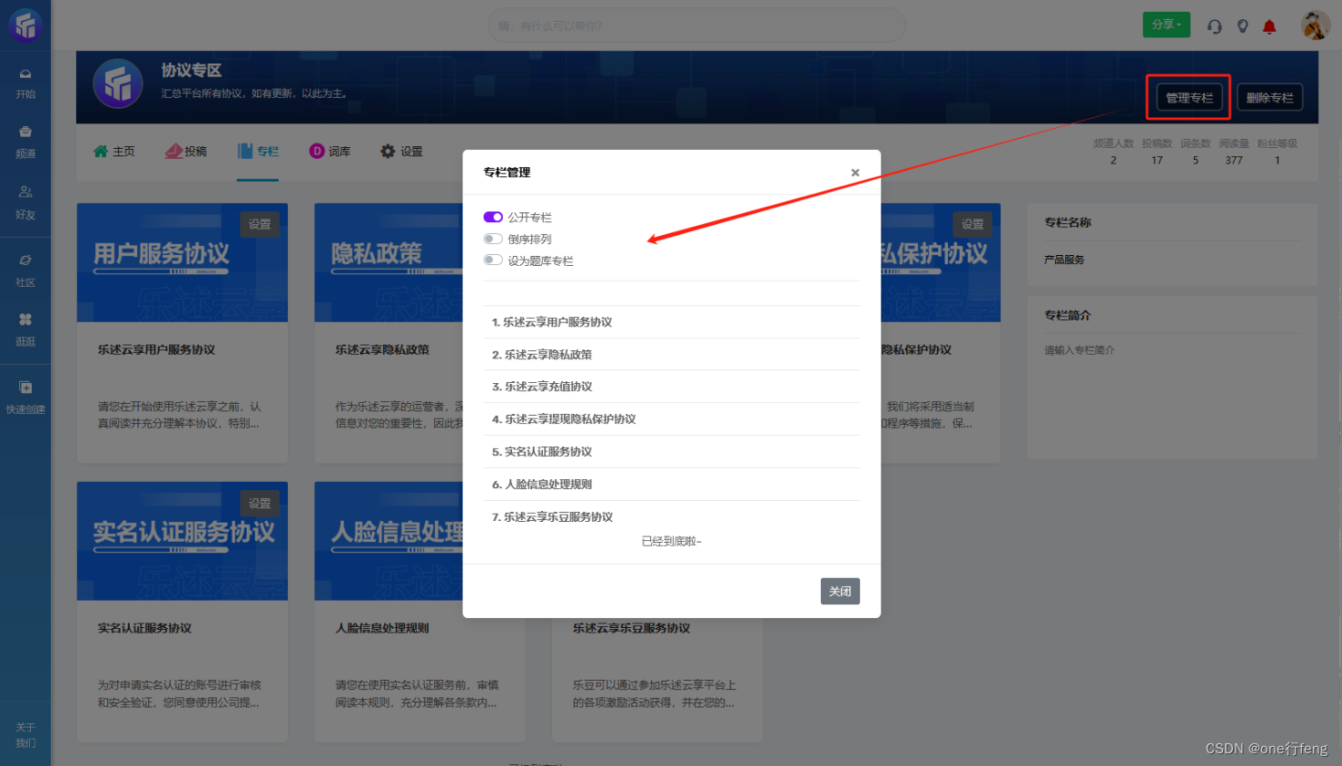The height and width of the screenshot is (766, 1342).
Task: Click the headset support icon
Action: tap(1214, 26)
